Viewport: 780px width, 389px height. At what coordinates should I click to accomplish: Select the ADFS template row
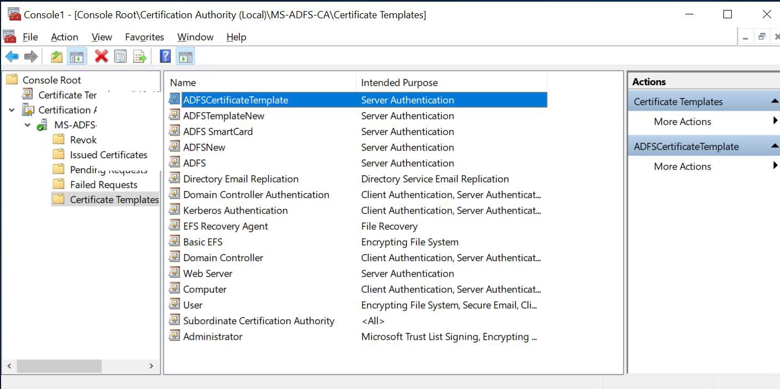click(x=357, y=163)
